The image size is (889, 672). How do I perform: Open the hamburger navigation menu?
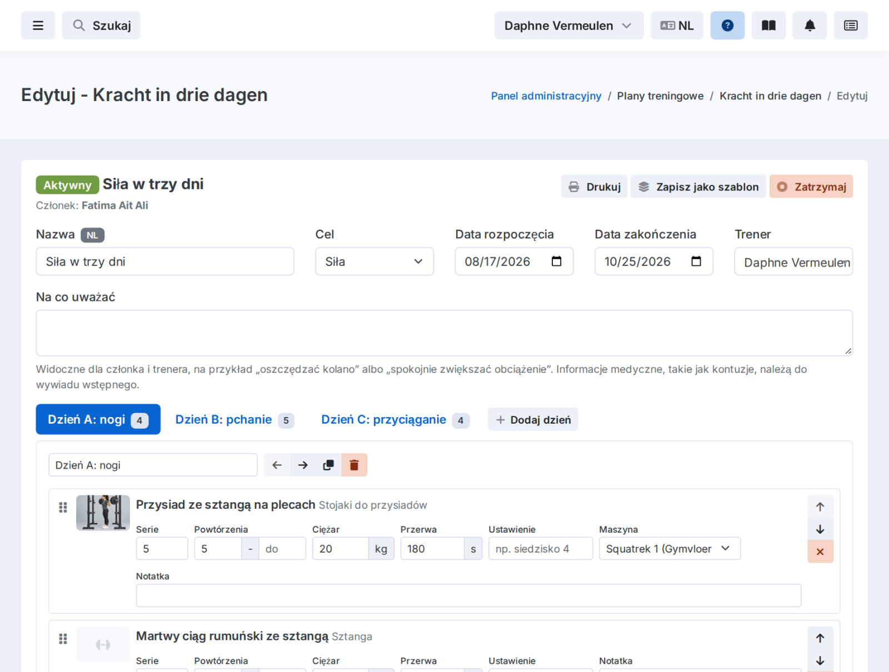coord(38,26)
